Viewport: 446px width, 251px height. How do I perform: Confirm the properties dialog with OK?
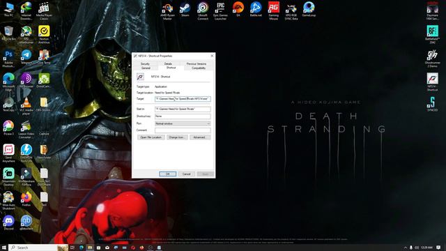(167, 174)
